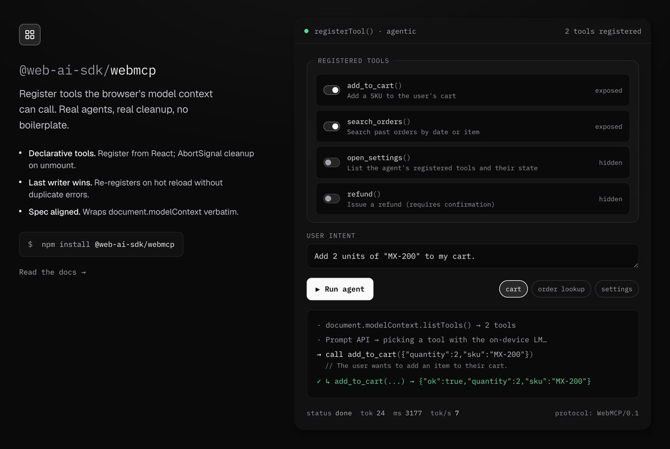The height and width of the screenshot is (449, 670).
Task: Click the textarea resize handle corner
Action: point(635,265)
